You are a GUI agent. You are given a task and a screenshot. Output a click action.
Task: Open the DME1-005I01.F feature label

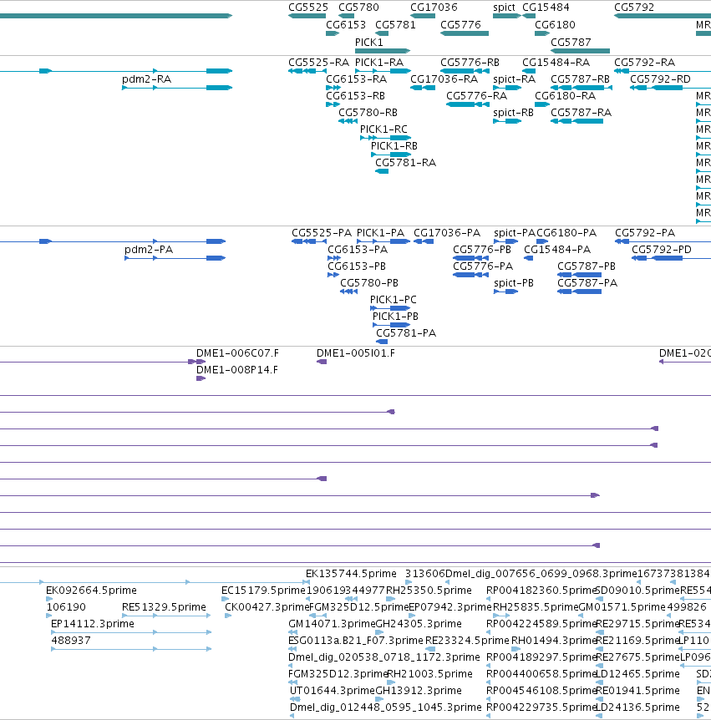[x=356, y=353]
